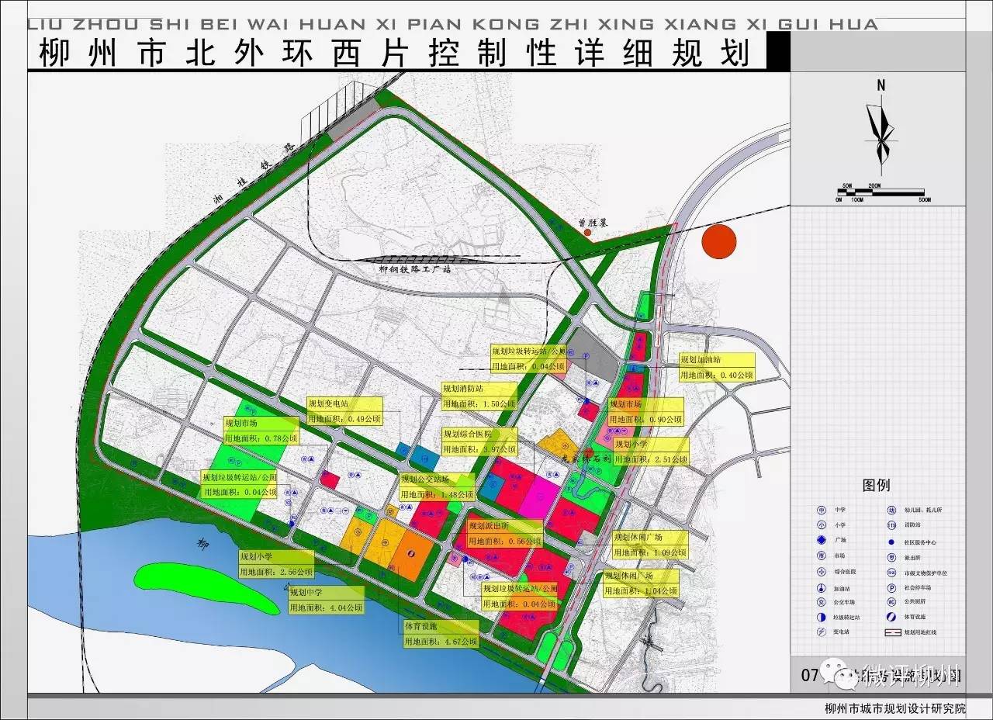This screenshot has width=993, height=720.
Task: Click the 加油站 legend symbol
Action: pos(821,587)
